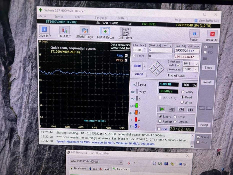
Task: Click options icon in HD Tune toolbar
Action: click(x=172, y=164)
